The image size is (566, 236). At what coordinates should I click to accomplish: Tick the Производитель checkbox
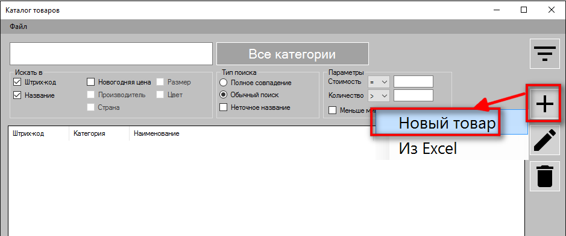90,95
